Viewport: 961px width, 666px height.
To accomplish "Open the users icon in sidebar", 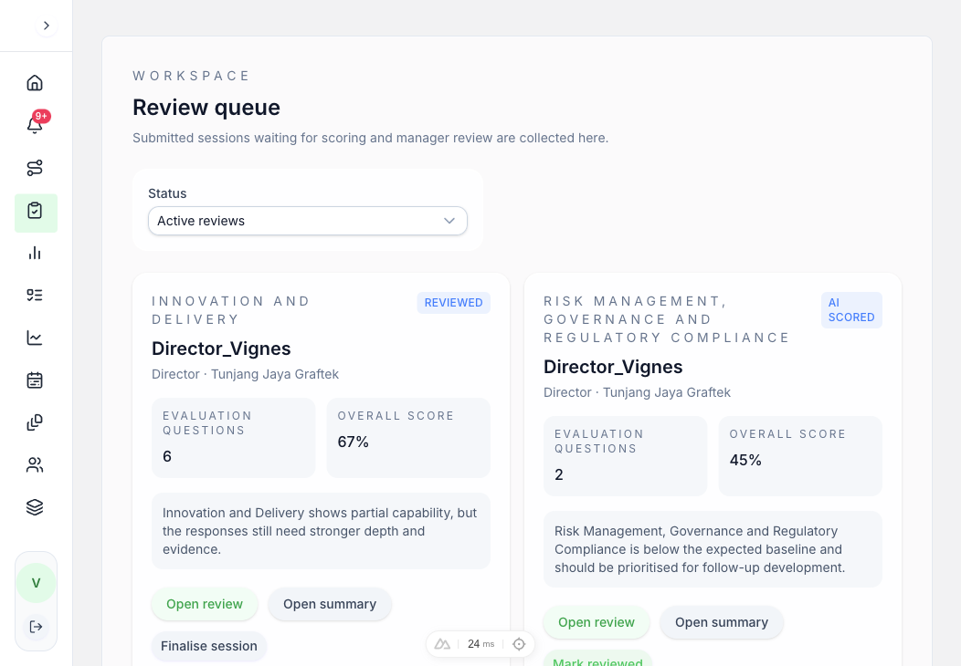I will click(x=35, y=465).
